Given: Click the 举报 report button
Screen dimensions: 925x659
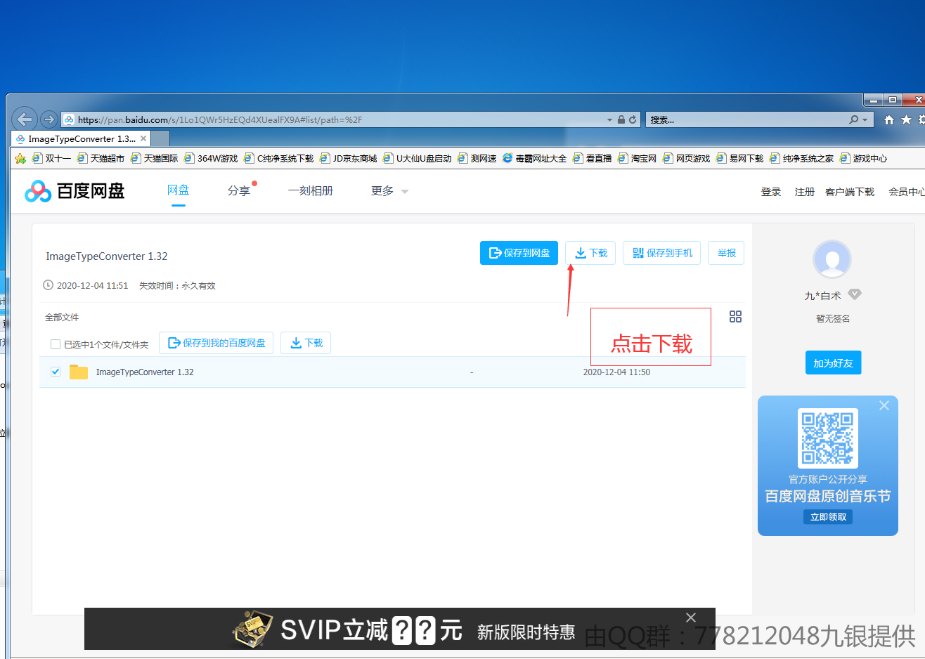Looking at the screenshot, I should pyautogui.click(x=726, y=253).
